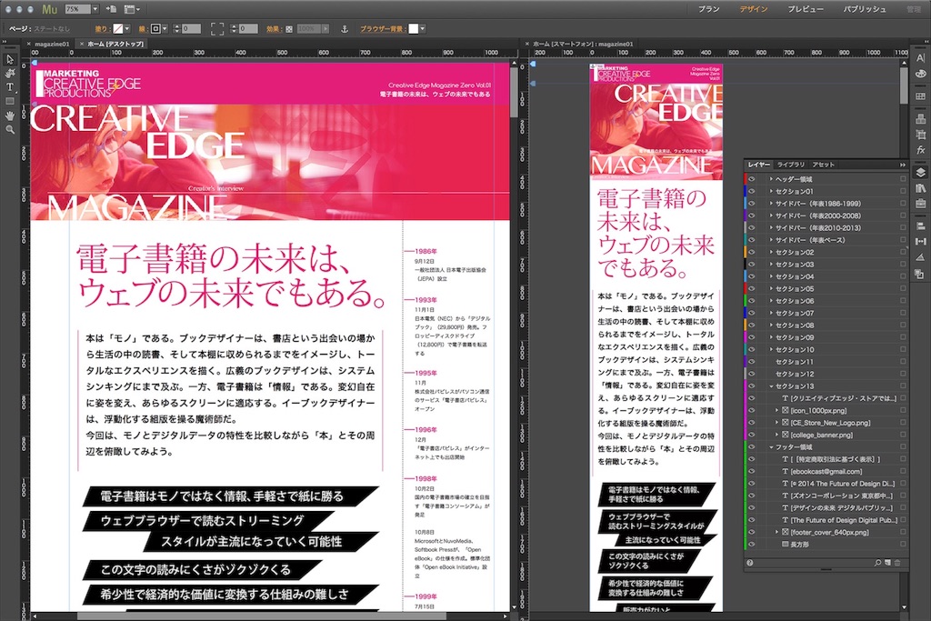Open the Wrap panel icon
931x621 pixels.
pos(920,274)
